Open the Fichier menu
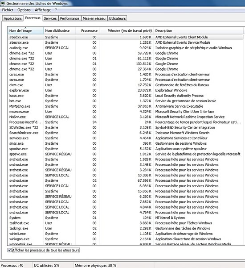245x268 pixels. coord(8,10)
